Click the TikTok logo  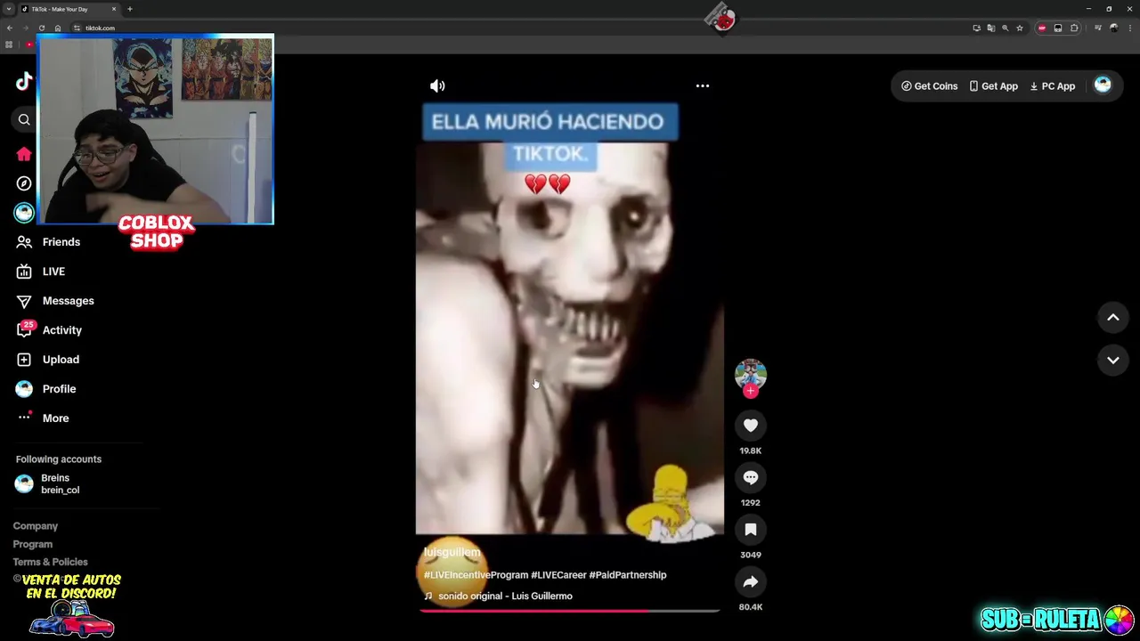pyautogui.click(x=24, y=82)
